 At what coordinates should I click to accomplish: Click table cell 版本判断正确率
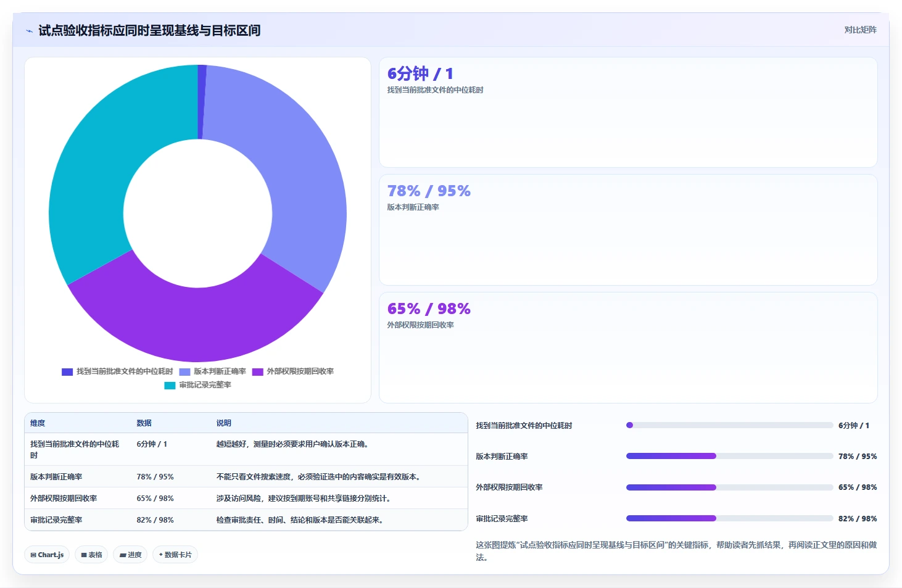[x=56, y=477]
